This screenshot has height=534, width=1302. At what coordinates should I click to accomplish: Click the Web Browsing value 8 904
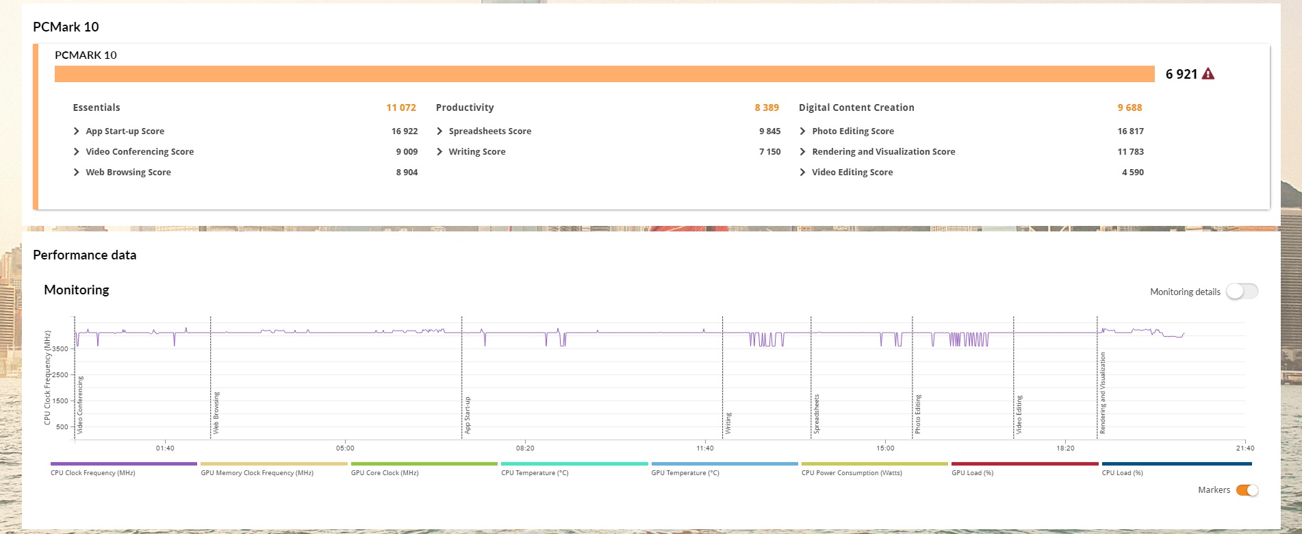click(x=407, y=173)
